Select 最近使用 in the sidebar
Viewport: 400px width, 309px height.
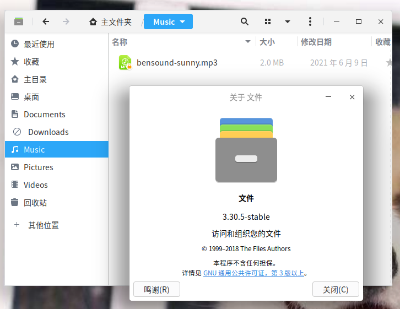(x=56, y=44)
